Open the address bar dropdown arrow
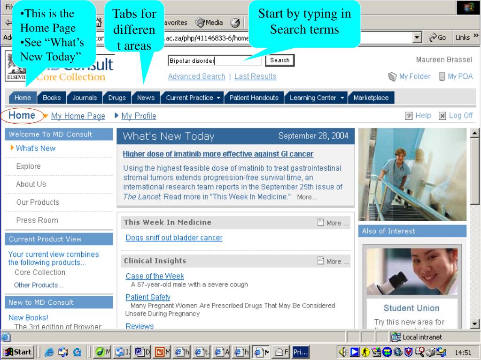The width and height of the screenshot is (481, 360). pos(417,37)
